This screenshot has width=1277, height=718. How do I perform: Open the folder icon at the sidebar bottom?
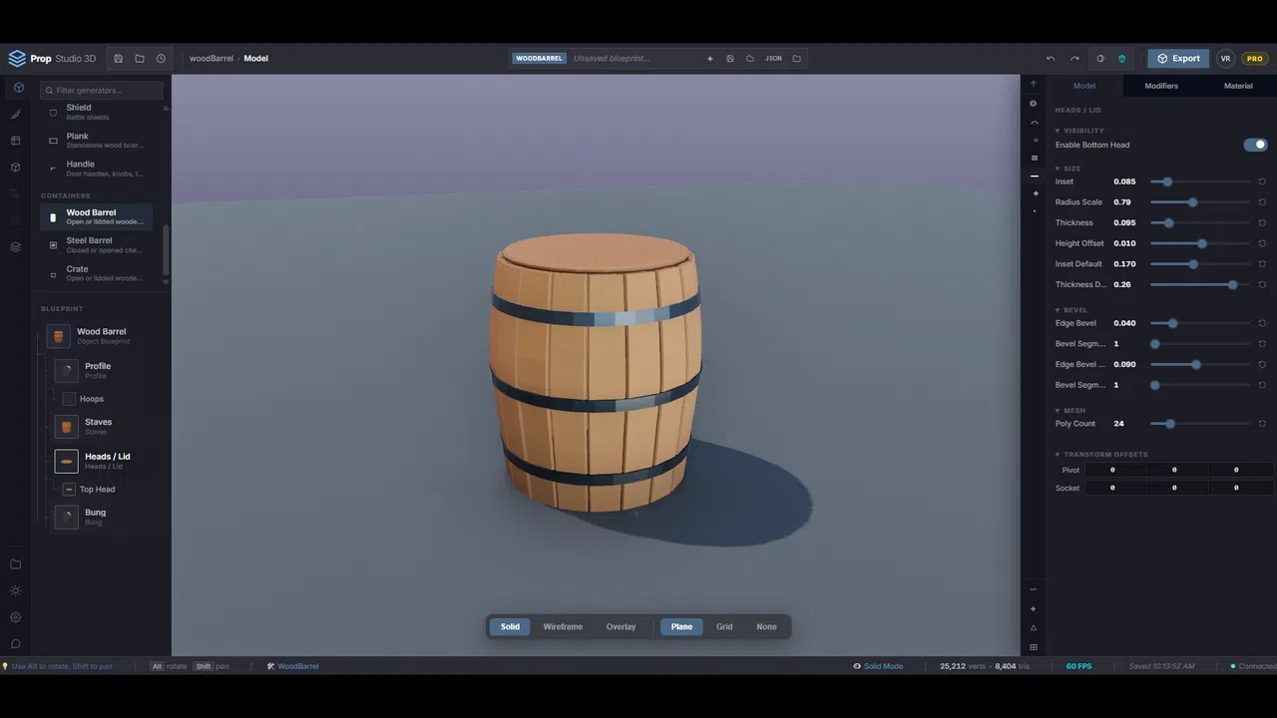click(15, 564)
